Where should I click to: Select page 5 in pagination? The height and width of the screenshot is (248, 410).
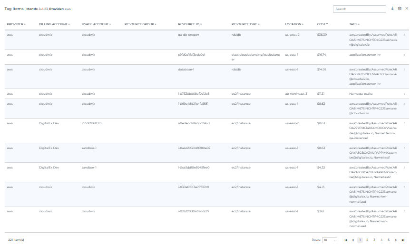point(389,240)
